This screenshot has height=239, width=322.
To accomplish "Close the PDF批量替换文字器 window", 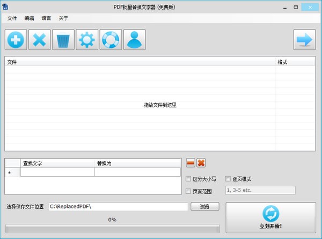I will point(310,8).
